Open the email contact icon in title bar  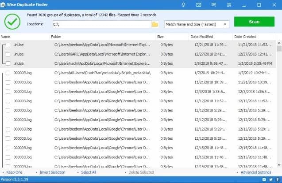[x=198, y=5]
